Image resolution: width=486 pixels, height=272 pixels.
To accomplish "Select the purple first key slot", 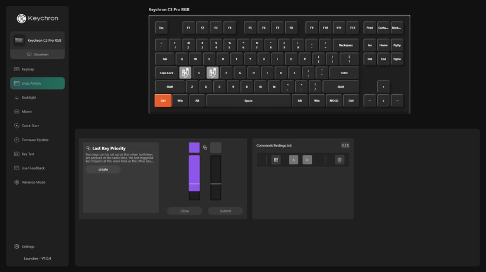I will (x=194, y=148).
